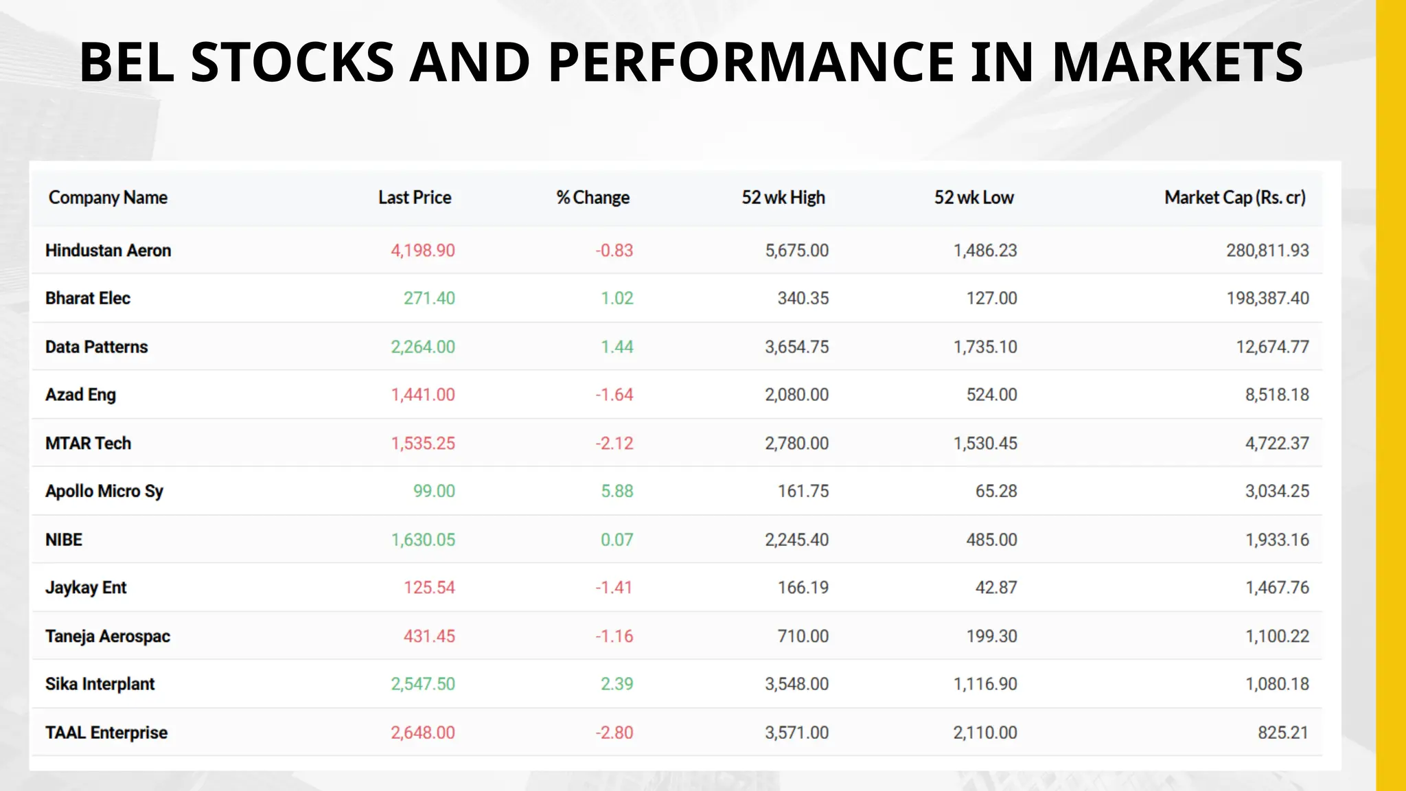Click the market cap 198,387.40
The image size is (1406, 791).
1268,299
